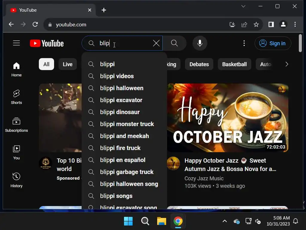This screenshot has height=230, width=306.
Task: Open Chrome's three-dot menu
Action: pos(295,25)
